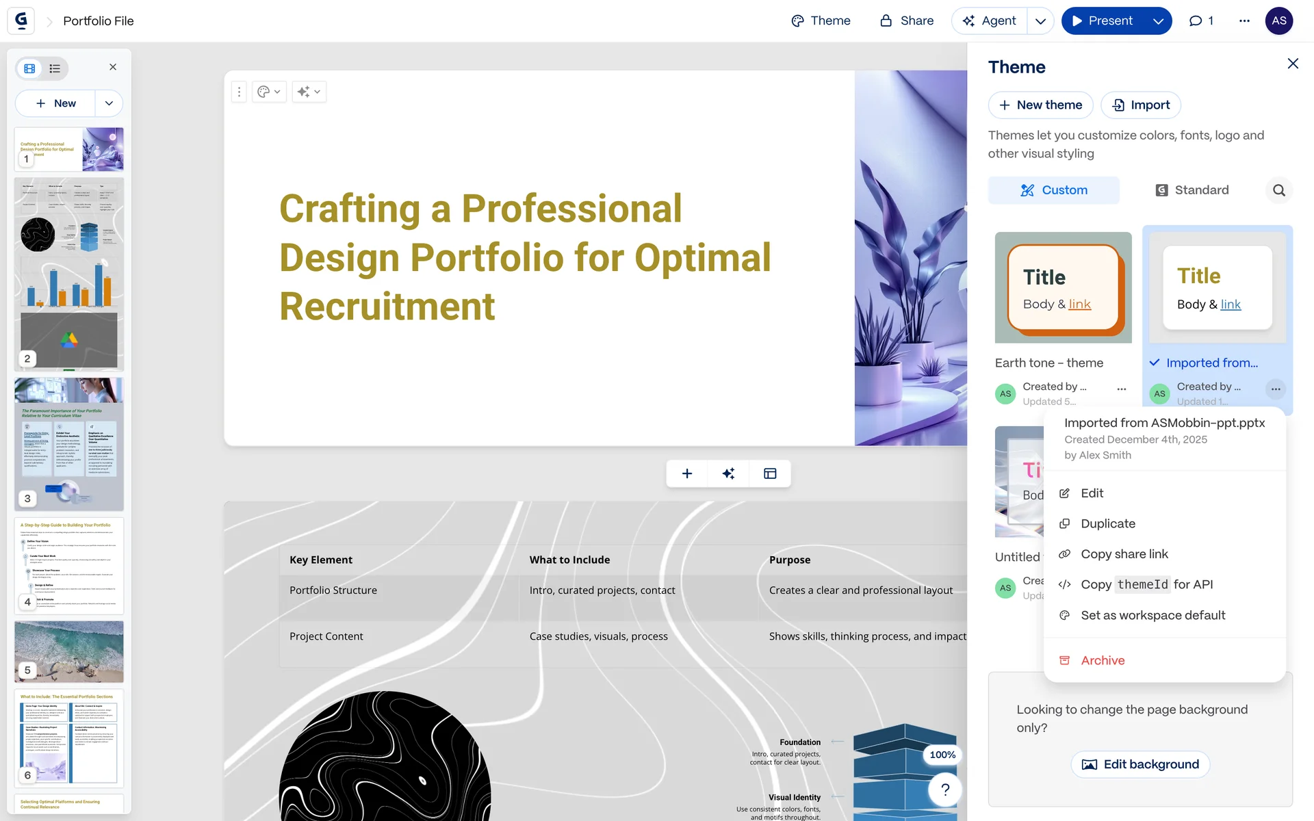Click the layout template icon below card
This screenshot has height=821, width=1314.
point(770,473)
